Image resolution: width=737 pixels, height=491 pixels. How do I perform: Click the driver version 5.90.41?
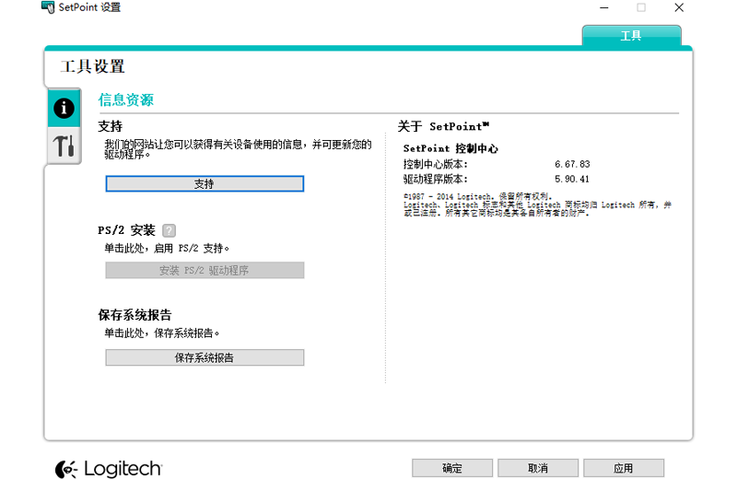click(x=571, y=179)
